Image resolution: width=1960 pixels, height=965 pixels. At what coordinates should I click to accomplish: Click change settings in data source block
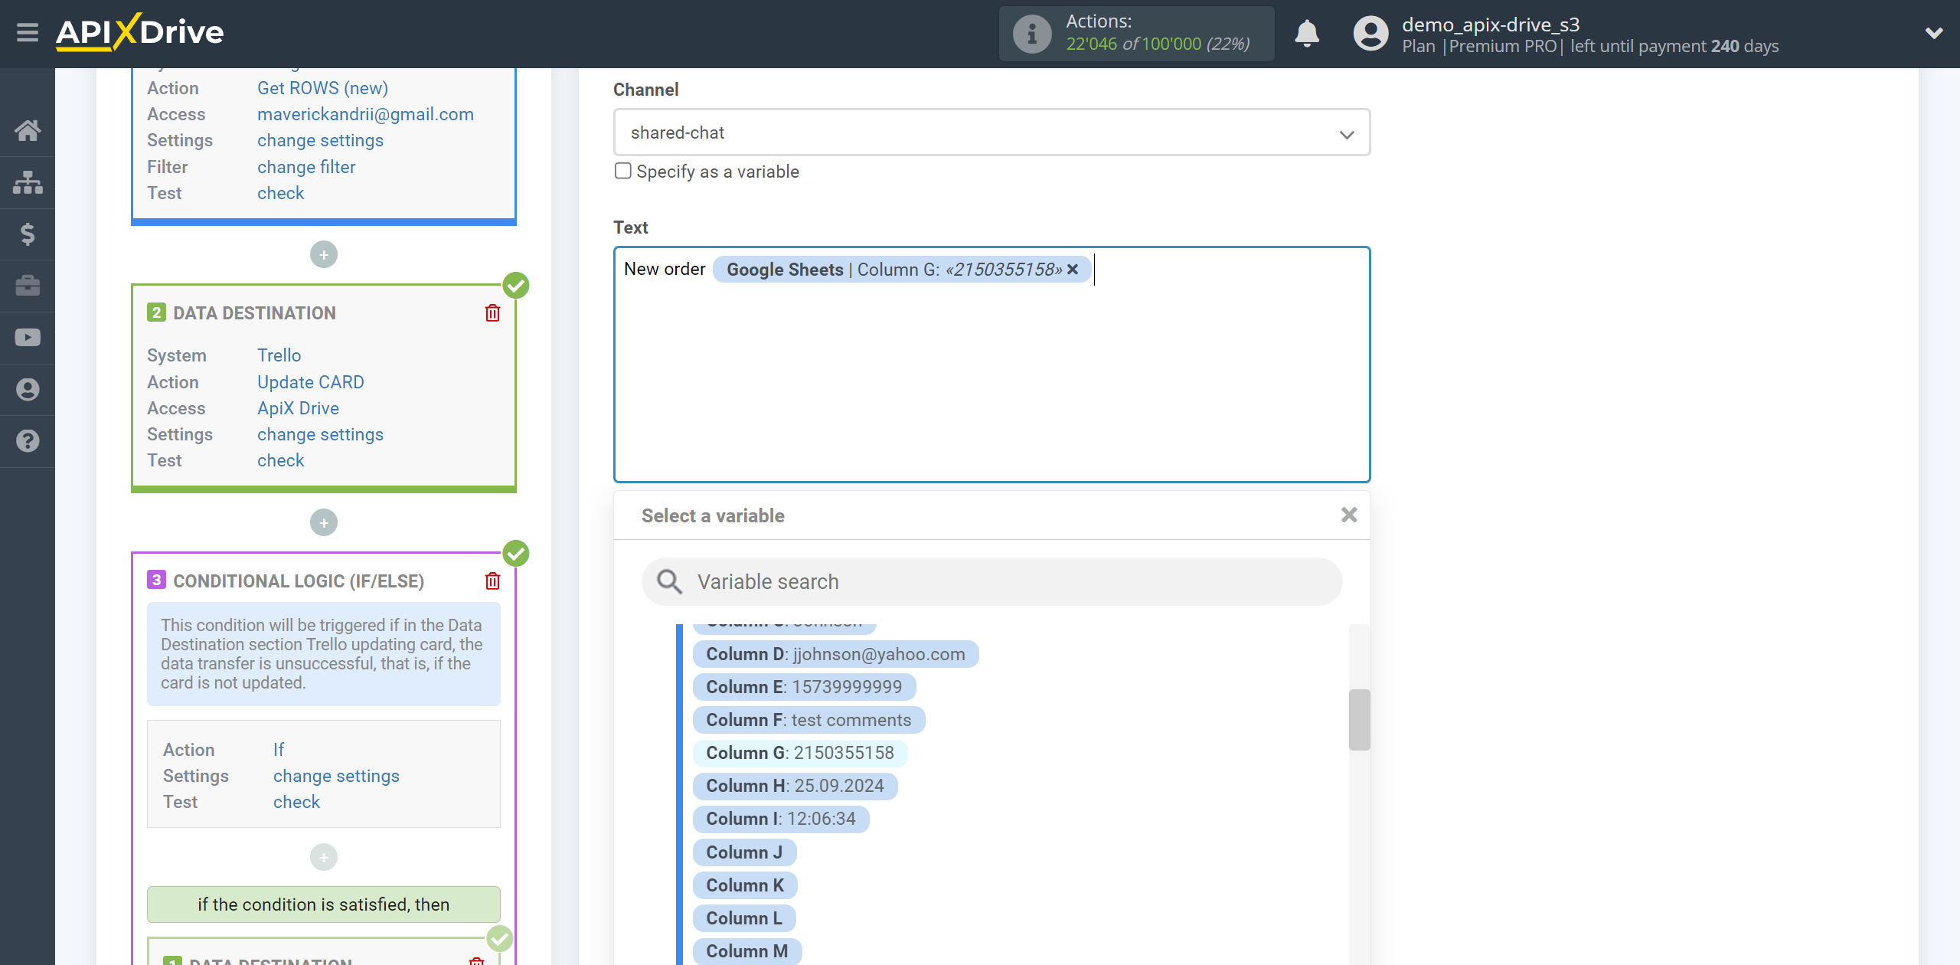pos(320,140)
